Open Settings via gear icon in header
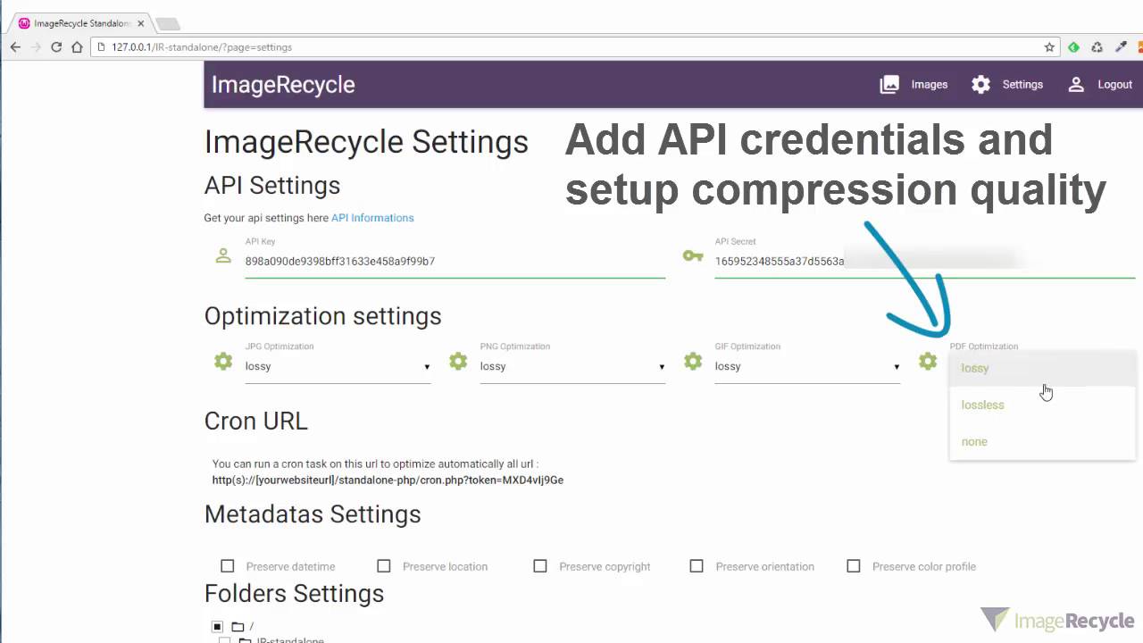Image resolution: width=1143 pixels, height=643 pixels. click(980, 85)
